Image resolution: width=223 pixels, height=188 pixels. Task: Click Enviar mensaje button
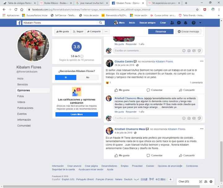(x=188, y=31)
